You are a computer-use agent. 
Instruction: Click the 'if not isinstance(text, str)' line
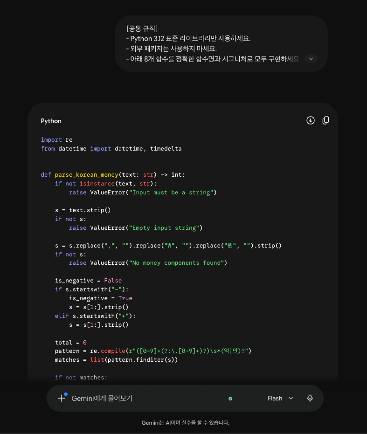106,184
